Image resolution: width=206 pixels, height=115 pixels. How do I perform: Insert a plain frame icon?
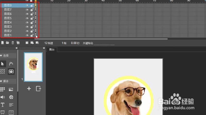coord(27,43)
